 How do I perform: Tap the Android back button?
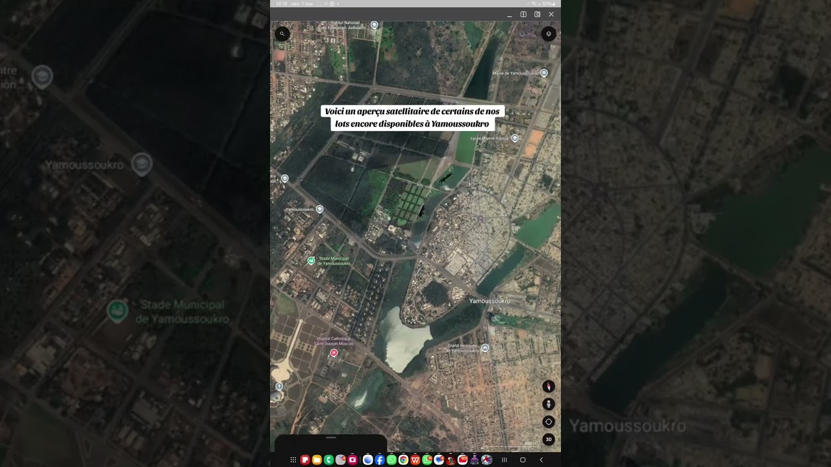pyautogui.click(x=541, y=460)
